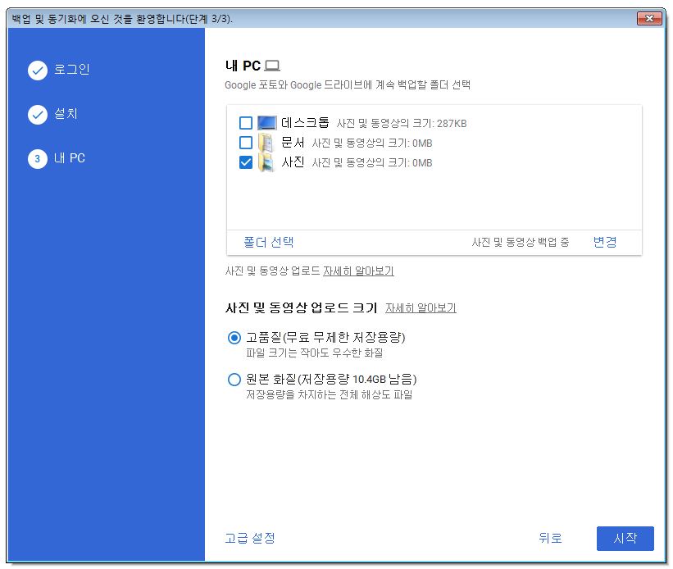
Task: Open 폴더 선택 to choose a folder
Action: [x=268, y=242]
